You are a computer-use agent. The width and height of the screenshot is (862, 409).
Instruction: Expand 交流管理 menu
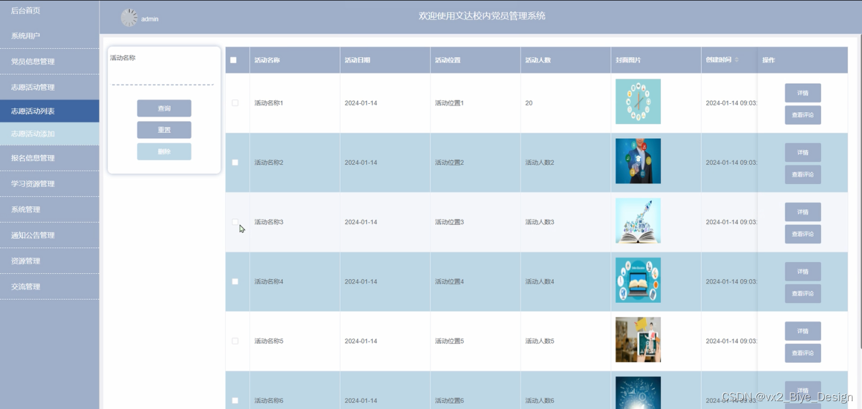[49, 287]
